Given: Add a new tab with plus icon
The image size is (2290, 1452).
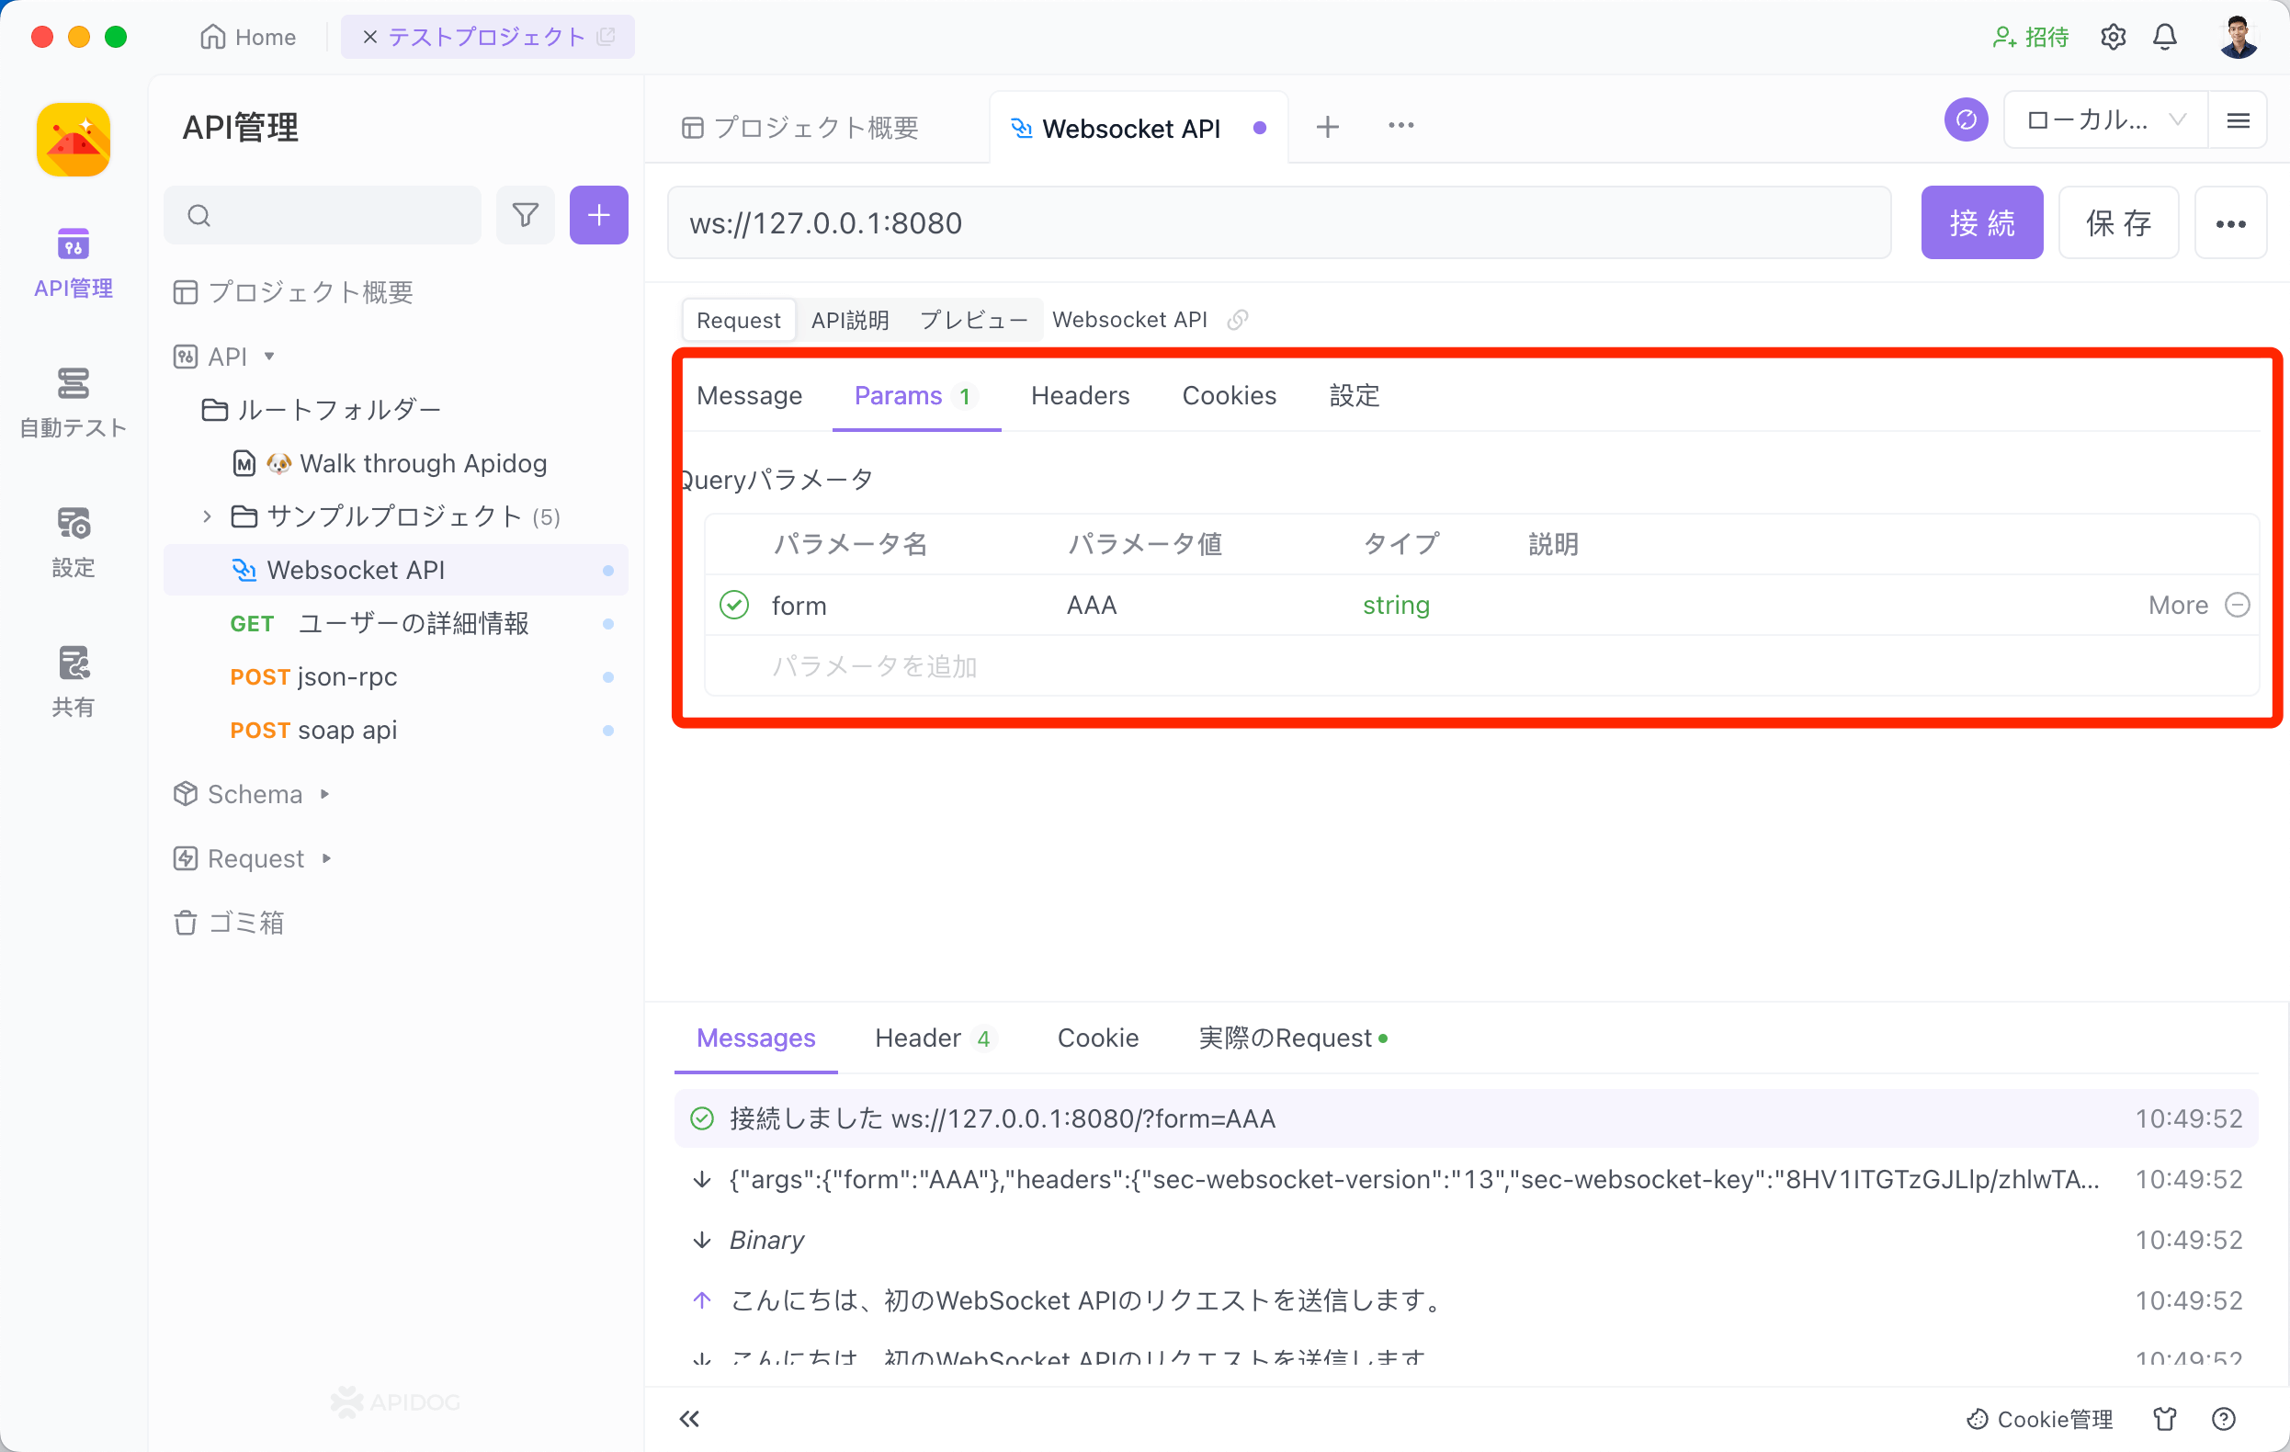Looking at the screenshot, I should 1328,126.
